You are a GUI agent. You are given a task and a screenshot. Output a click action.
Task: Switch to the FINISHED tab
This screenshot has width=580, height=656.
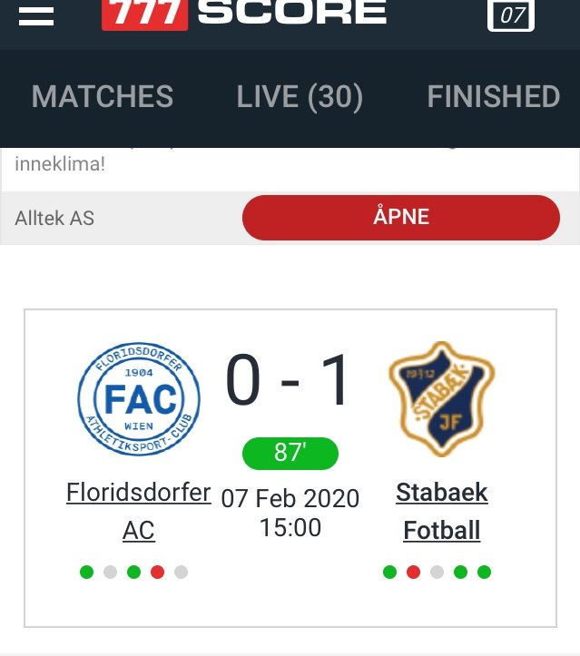point(494,96)
